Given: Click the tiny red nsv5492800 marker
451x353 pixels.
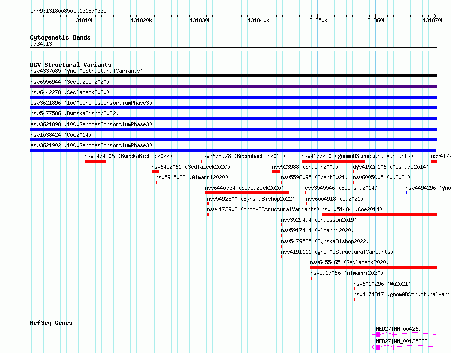Looking at the screenshot, I should [208, 204].
